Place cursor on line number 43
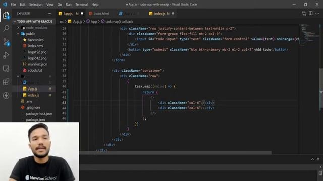This screenshot has width=323, height=181. (x=64, y=103)
